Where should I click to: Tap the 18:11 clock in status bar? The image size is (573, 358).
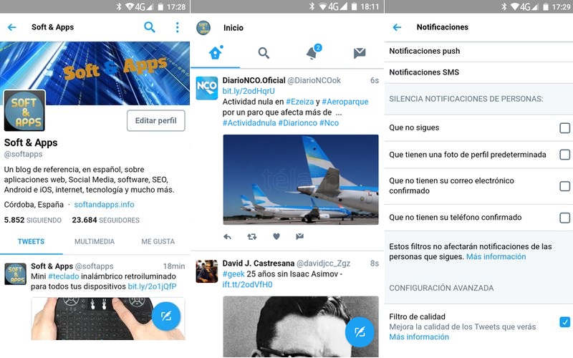click(370, 6)
